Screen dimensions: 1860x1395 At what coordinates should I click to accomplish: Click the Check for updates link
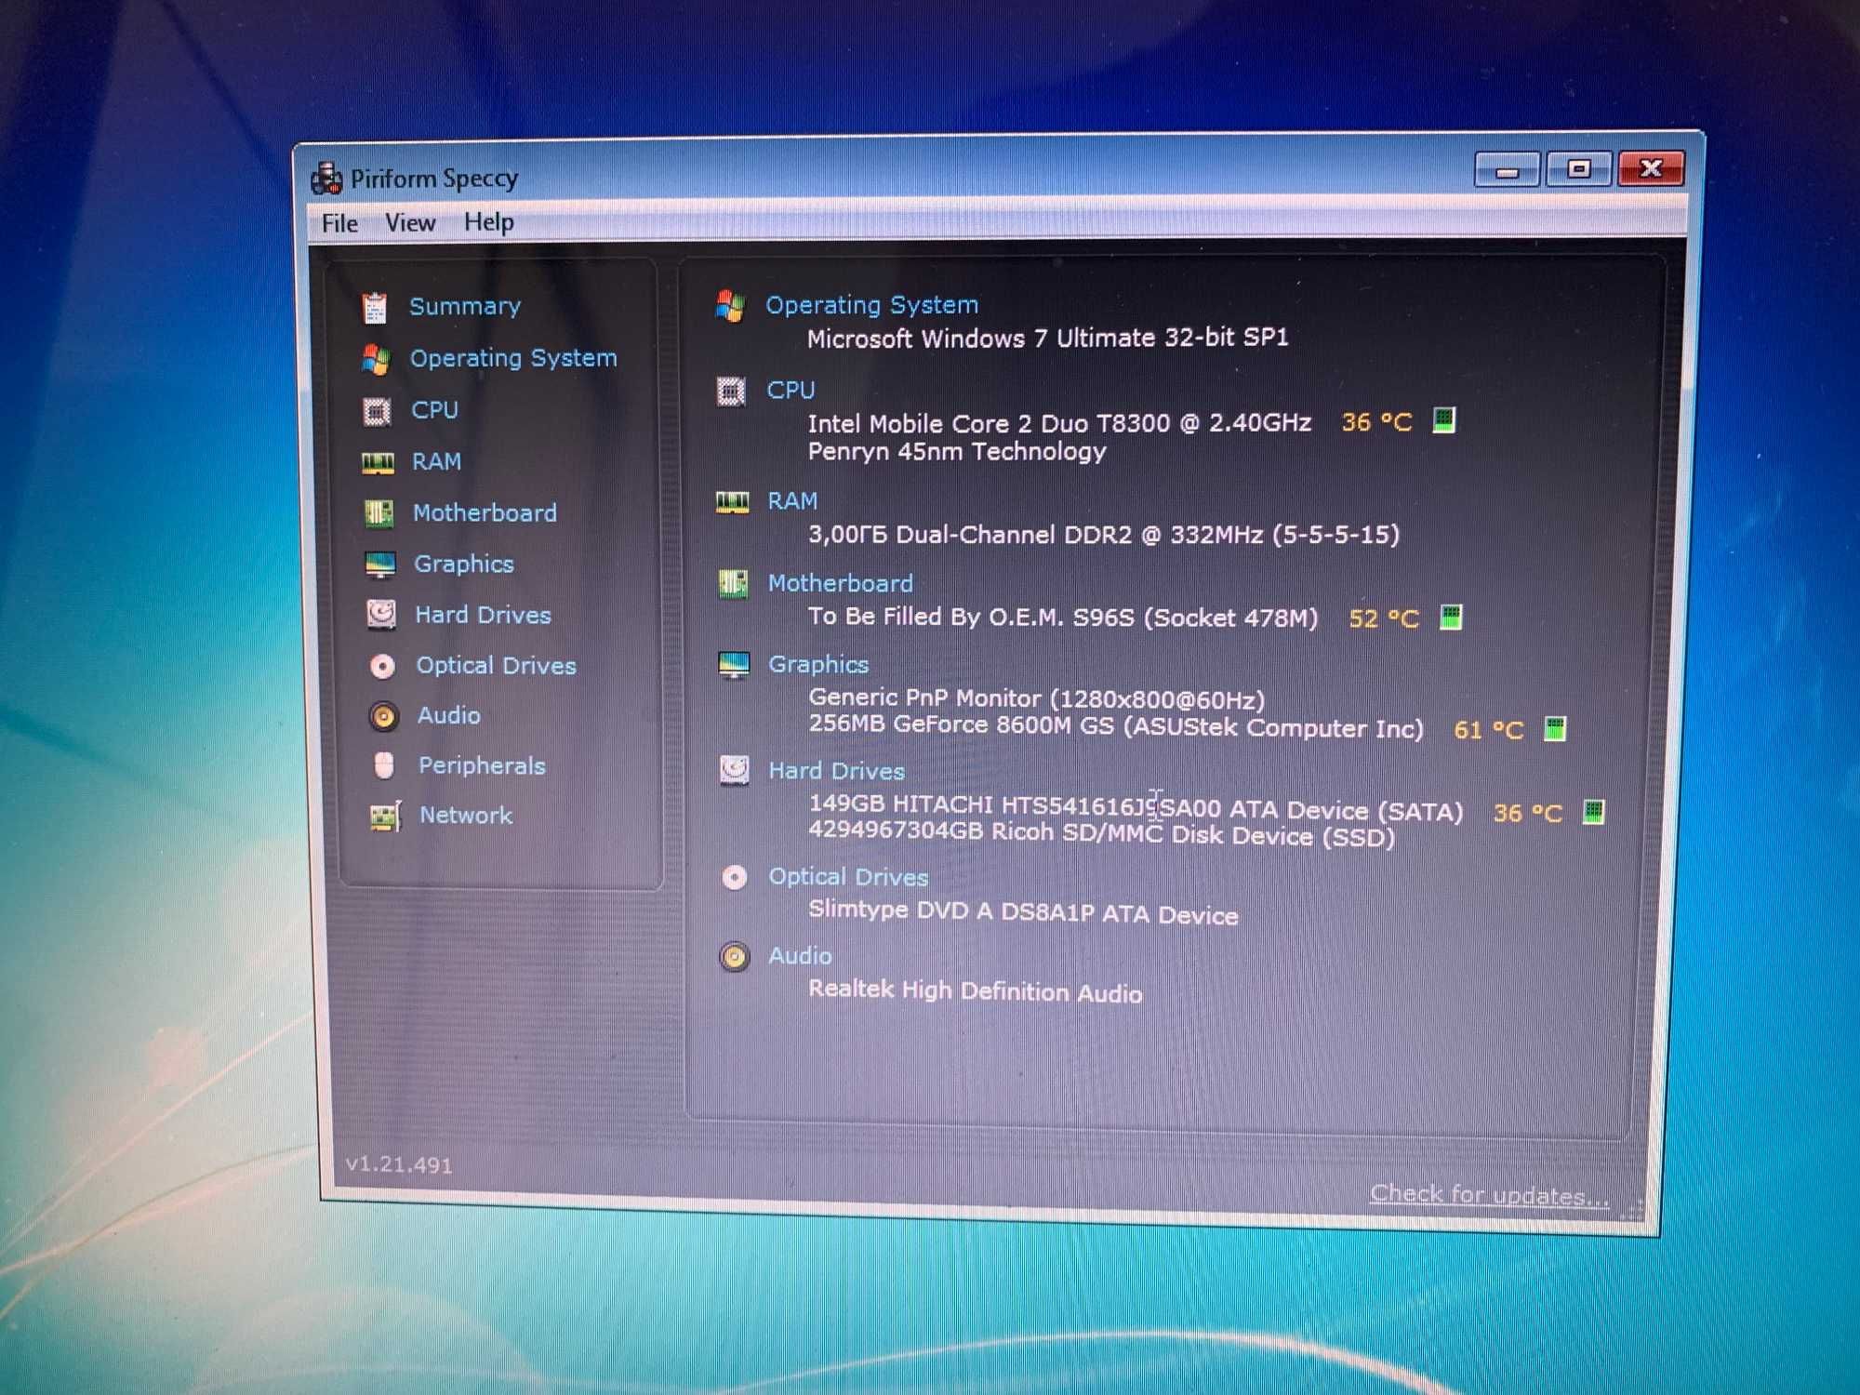pos(1489,1194)
